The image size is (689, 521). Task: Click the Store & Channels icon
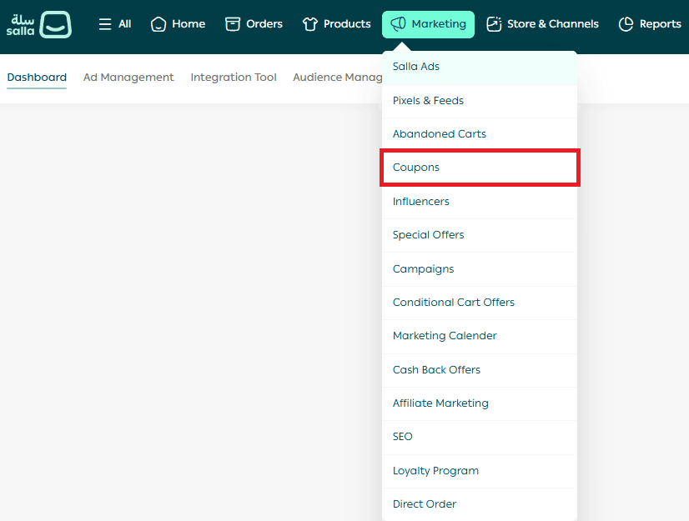[x=494, y=24]
